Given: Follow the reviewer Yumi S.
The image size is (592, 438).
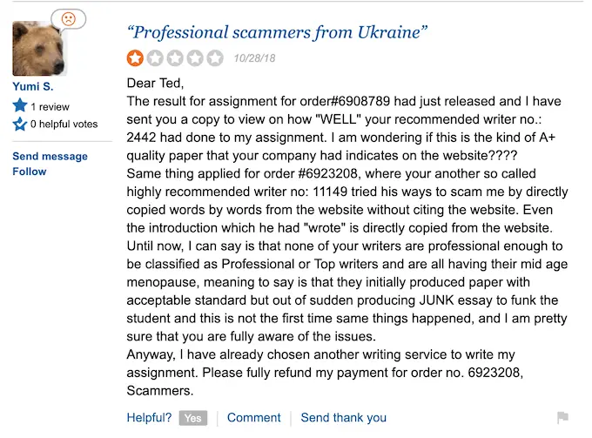Looking at the screenshot, I should 29,172.
